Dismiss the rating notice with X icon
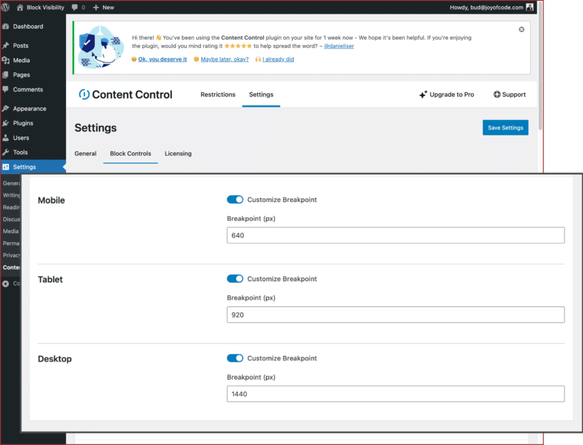The height and width of the screenshot is (445, 583). point(522,30)
